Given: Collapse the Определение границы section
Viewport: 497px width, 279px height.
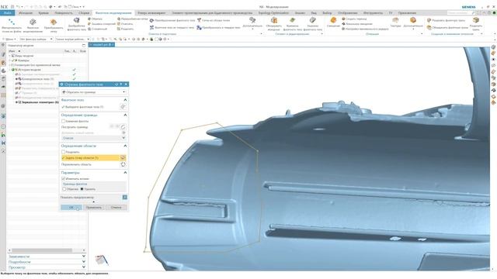Looking at the screenshot, I should click(x=125, y=115).
